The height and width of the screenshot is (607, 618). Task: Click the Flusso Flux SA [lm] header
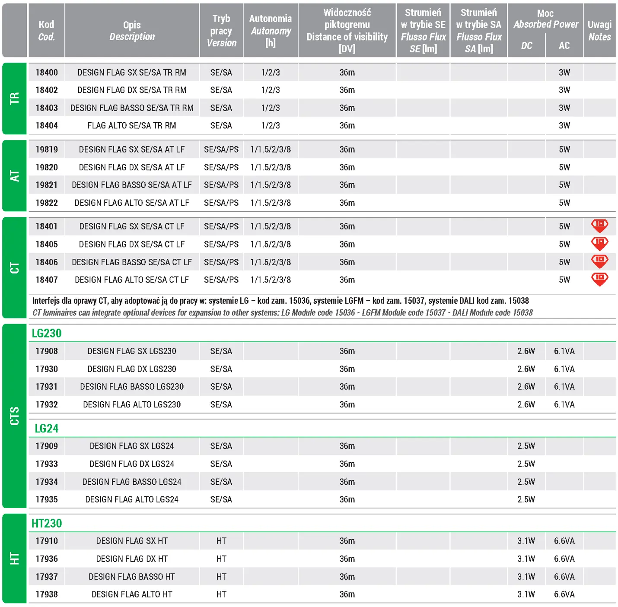(x=479, y=30)
